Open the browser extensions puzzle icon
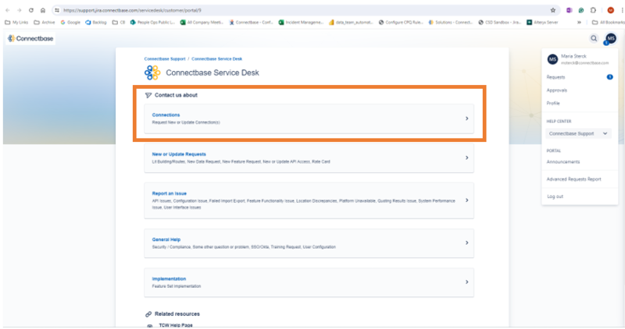The height and width of the screenshot is (329, 625). [x=595, y=10]
